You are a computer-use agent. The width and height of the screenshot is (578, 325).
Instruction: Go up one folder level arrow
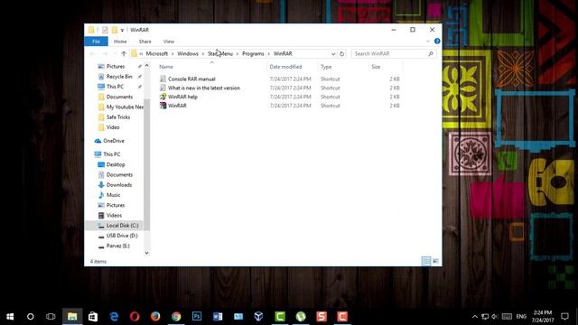(124, 54)
